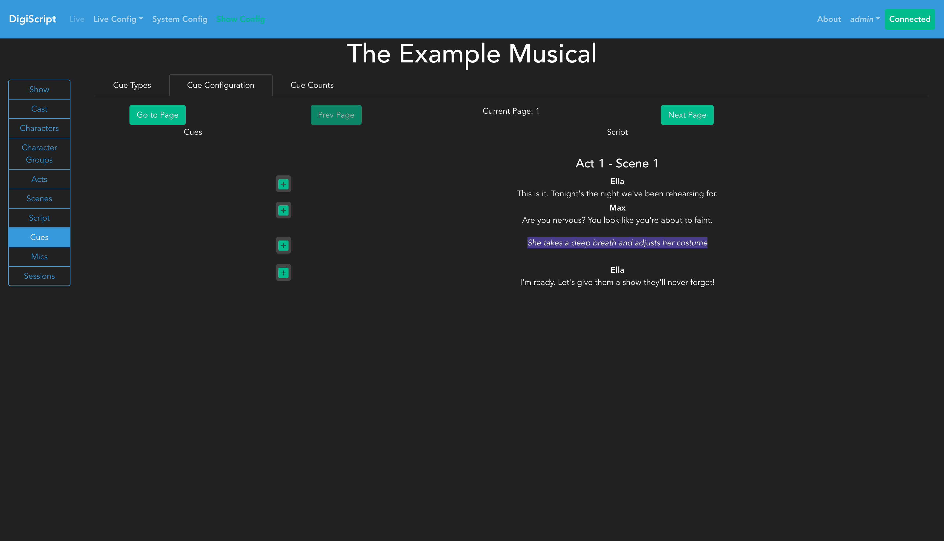The image size is (944, 541).
Task: Open the About page link
Action: (x=828, y=19)
